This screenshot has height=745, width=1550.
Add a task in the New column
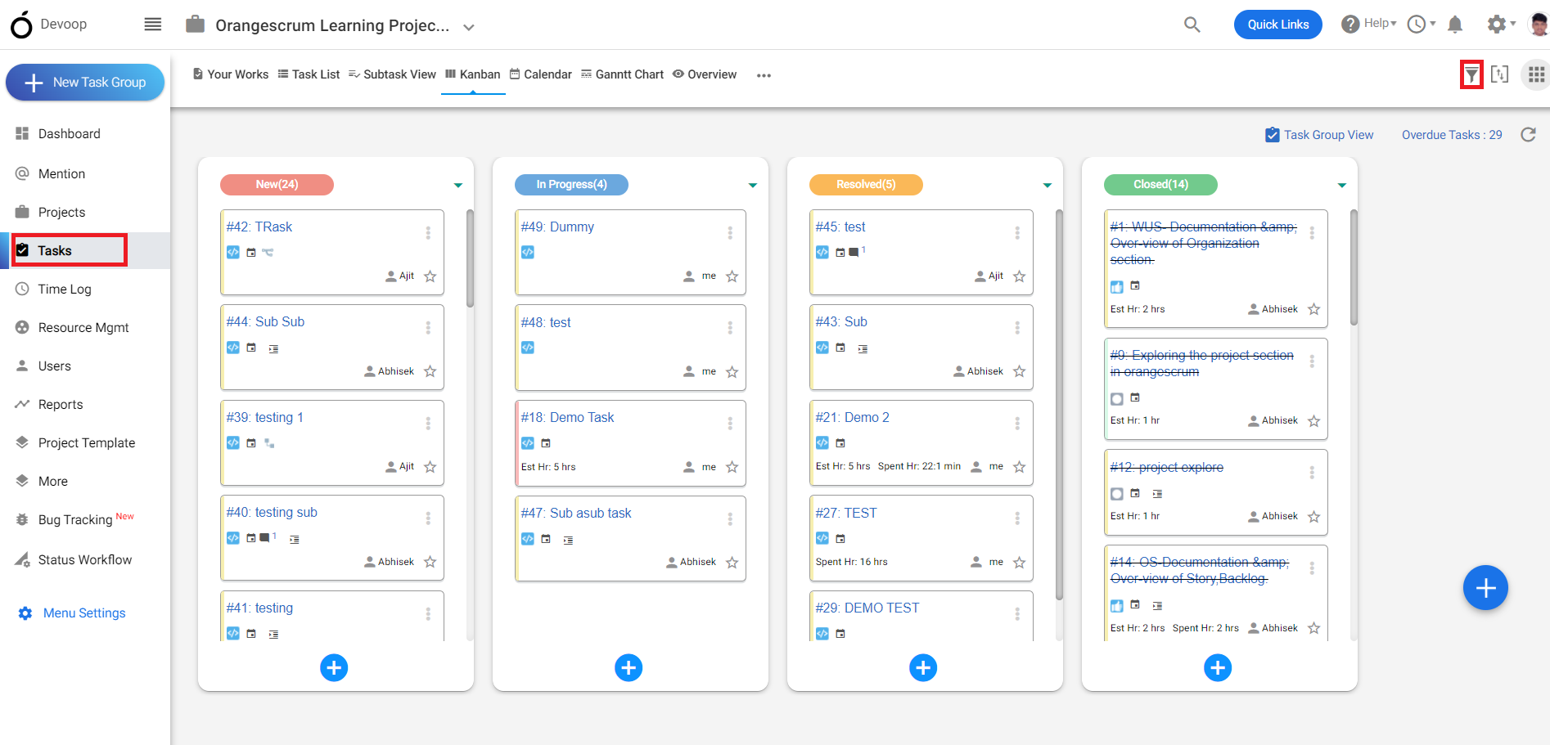pyautogui.click(x=334, y=667)
